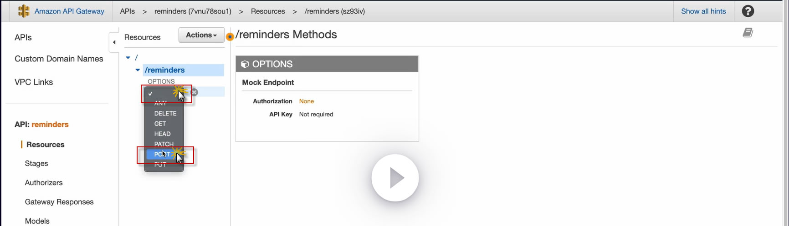Pick PATCH from the method dropdown list

[x=164, y=144]
